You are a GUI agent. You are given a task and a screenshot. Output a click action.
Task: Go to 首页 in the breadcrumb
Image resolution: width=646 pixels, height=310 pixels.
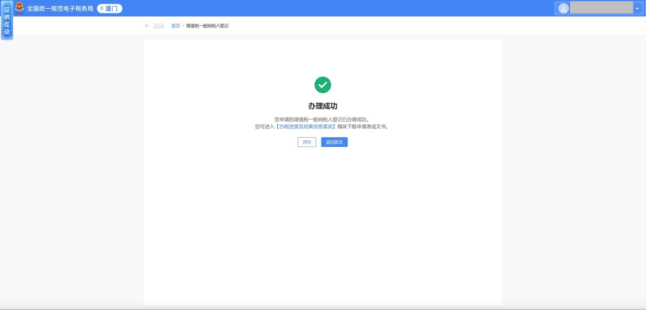(x=176, y=26)
